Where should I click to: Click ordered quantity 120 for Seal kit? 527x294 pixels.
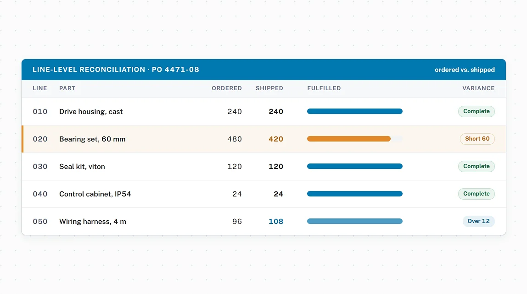(x=235, y=167)
